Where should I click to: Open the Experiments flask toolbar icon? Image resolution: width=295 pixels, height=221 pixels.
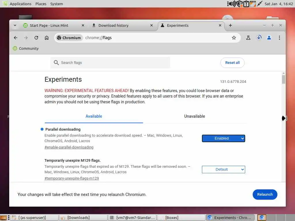tap(248, 38)
